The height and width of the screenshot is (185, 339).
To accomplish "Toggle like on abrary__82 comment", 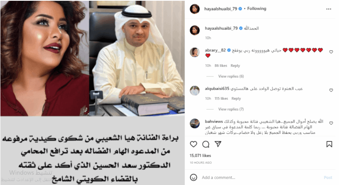I will click(331, 52).
